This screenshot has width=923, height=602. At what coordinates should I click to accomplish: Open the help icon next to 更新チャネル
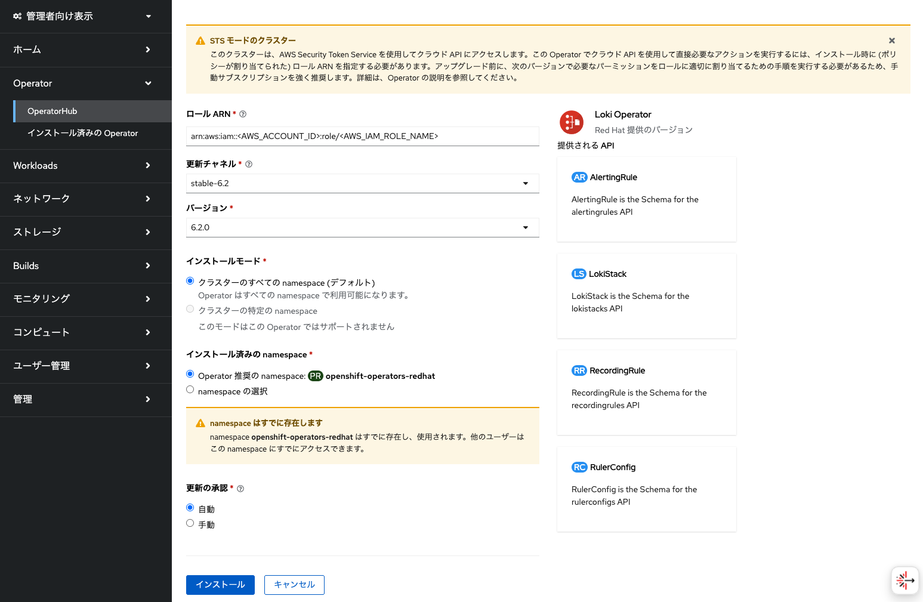point(249,164)
